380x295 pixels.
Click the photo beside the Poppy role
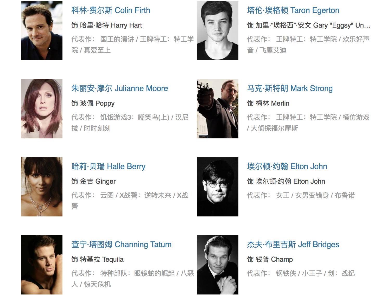pos(42,109)
